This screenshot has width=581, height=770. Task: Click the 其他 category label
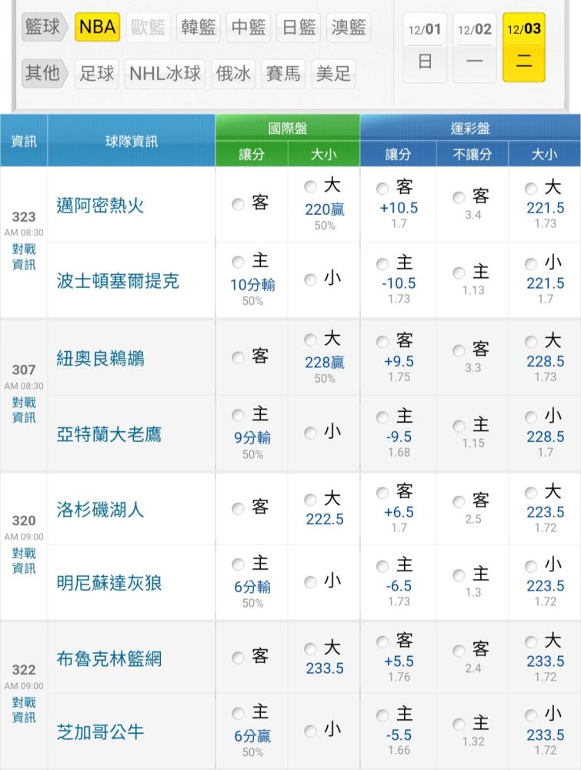pos(44,73)
